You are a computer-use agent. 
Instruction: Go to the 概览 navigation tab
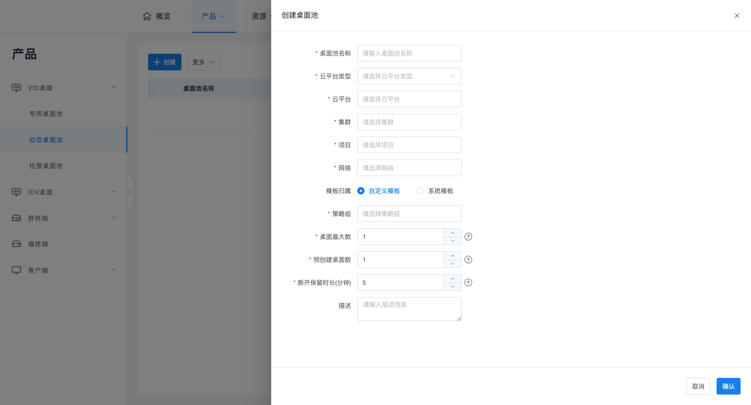156,16
